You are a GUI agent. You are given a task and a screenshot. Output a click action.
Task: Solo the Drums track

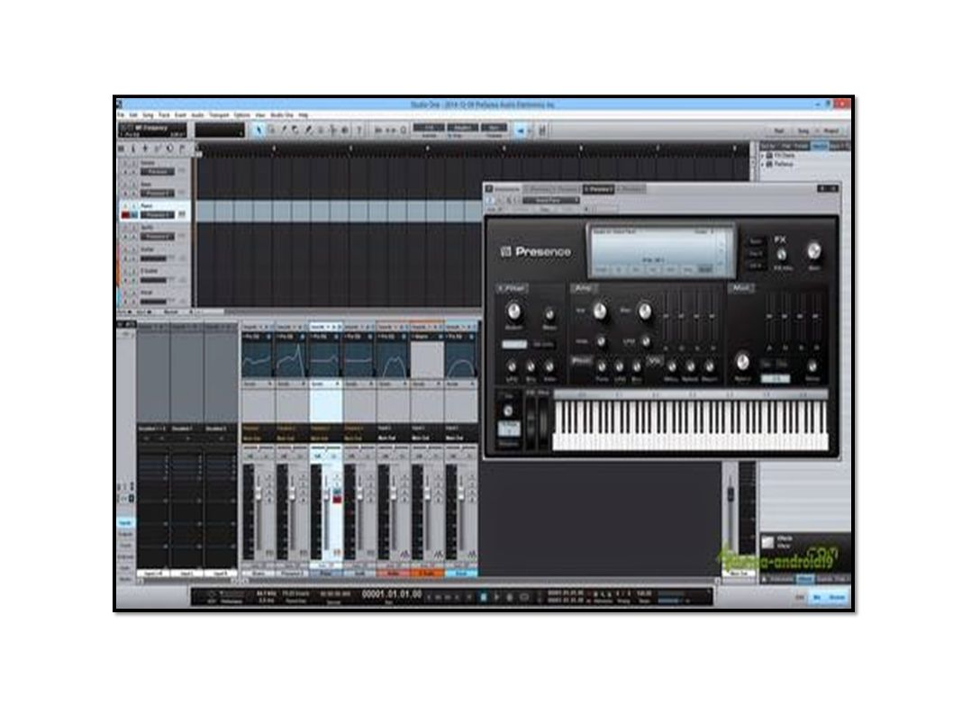[133, 164]
